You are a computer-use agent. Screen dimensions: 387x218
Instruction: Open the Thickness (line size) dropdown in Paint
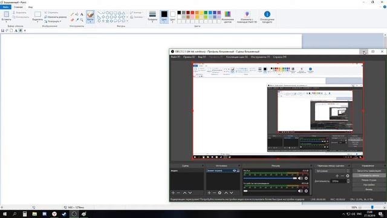click(152, 17)
